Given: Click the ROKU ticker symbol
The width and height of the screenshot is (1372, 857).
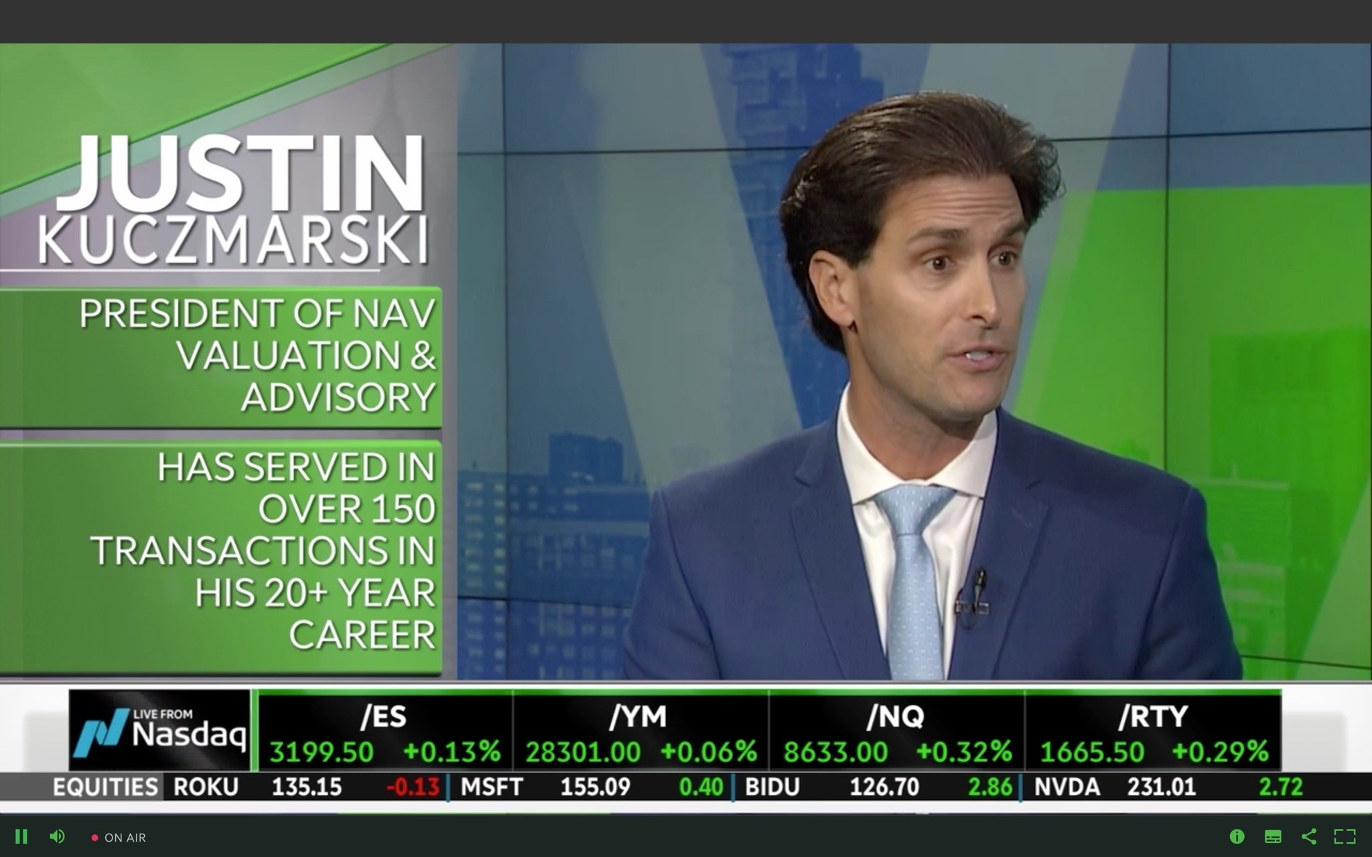Looking at the screenshot, I should point(206,787).
